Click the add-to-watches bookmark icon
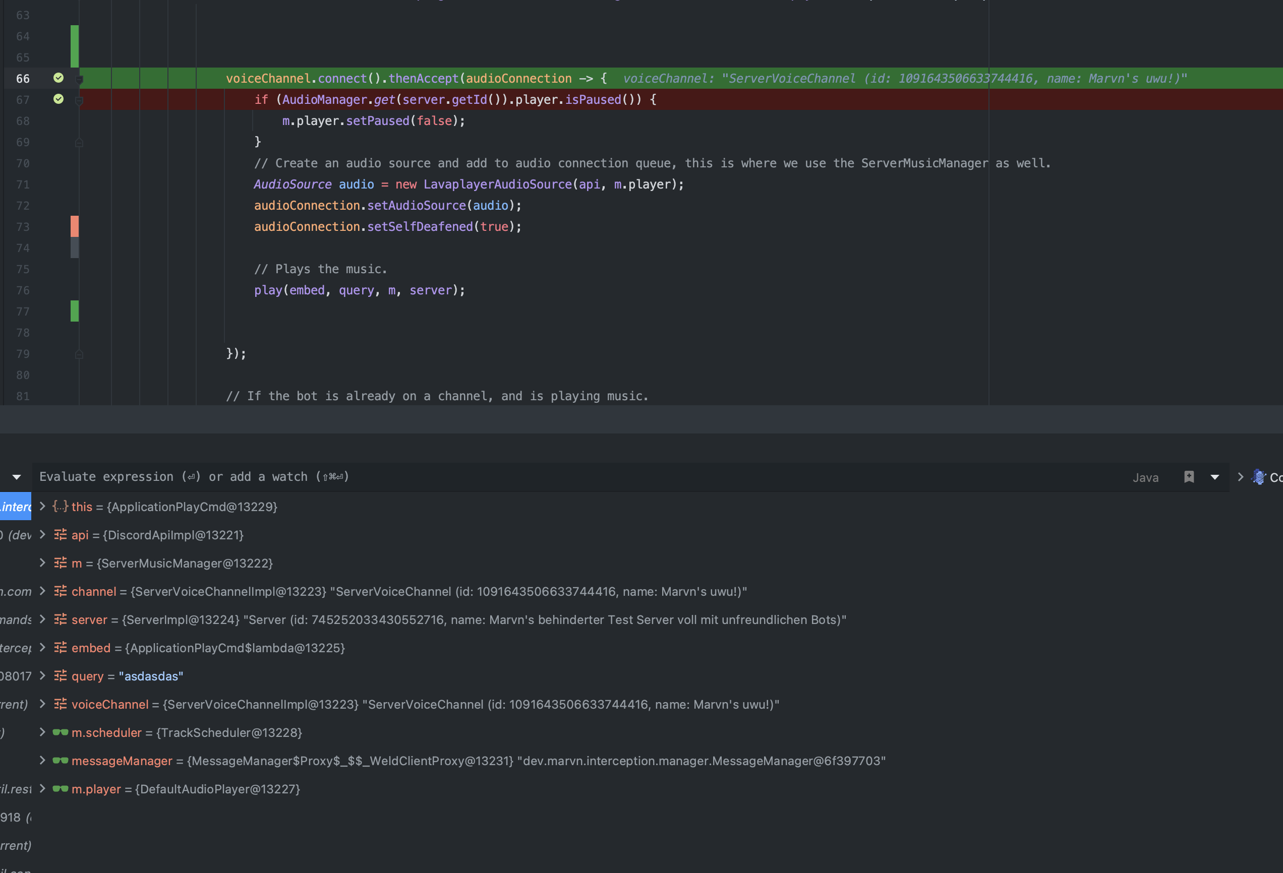Screen dimensions: 1283x873 [1189, 477]
